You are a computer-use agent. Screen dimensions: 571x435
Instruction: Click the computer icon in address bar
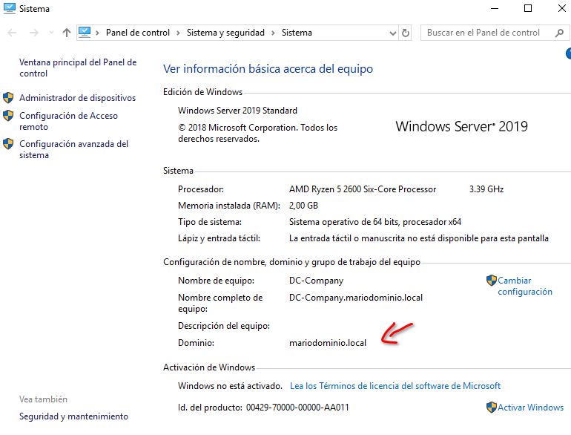point(85,33)
